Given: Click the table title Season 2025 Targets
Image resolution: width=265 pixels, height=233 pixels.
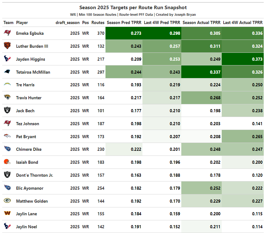Looking at the screenshot, I should coord(133,8).
